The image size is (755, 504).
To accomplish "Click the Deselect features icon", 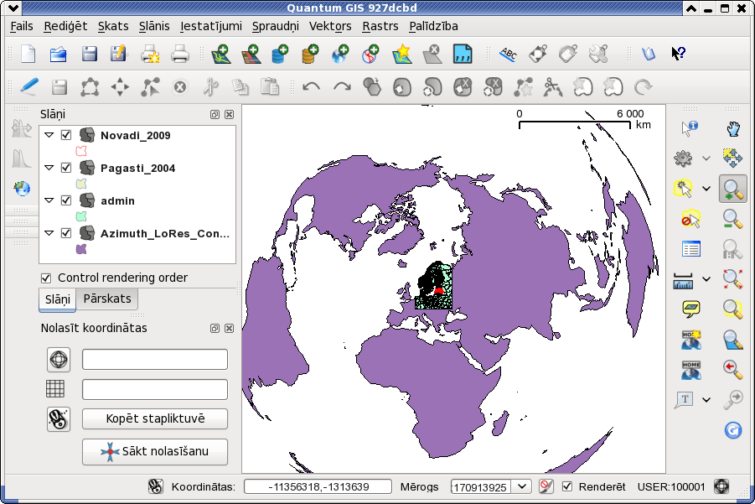I will [691, 219].
